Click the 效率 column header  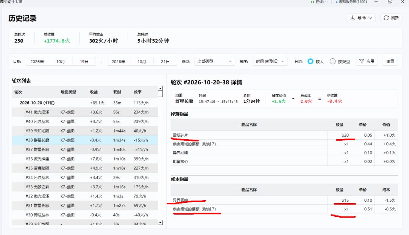137,92
